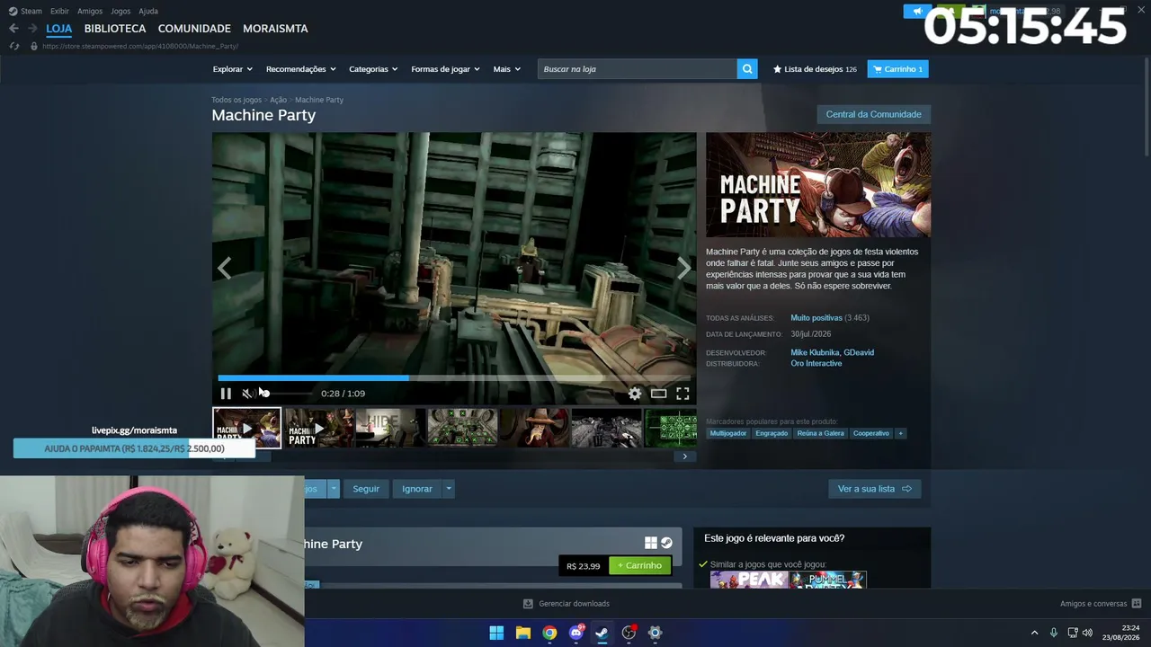This screenshot has width=1151, height=647.
Task: Open the MORAISMTA profile tab
Action: [x=275, y=29]
